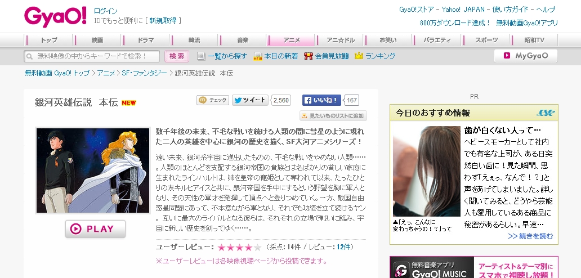The width and height of the screenshot is (581, 278).
Task: Click the crown icon beside ランキング
Action: tap(359, 56)
